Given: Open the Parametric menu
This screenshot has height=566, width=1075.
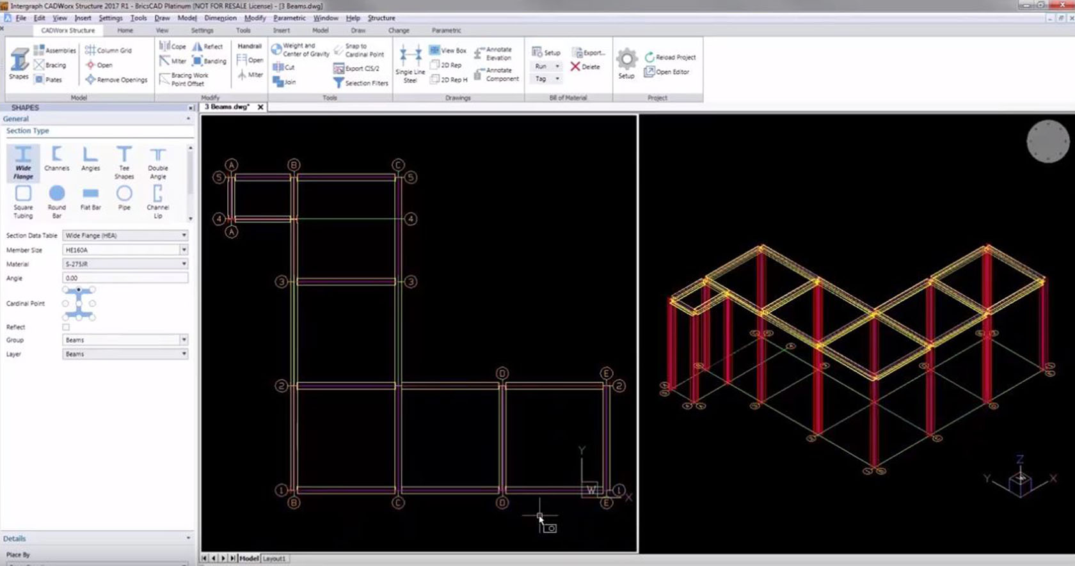Looking at the screenshot, I should point(289,18).
